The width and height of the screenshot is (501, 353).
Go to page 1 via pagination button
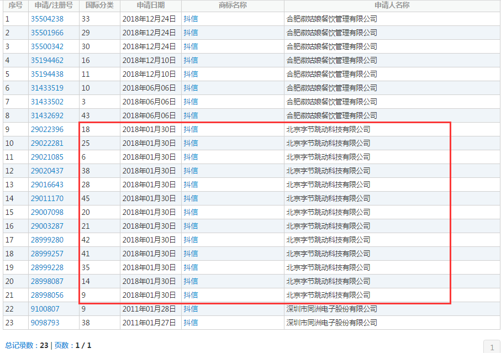(492, 347)
